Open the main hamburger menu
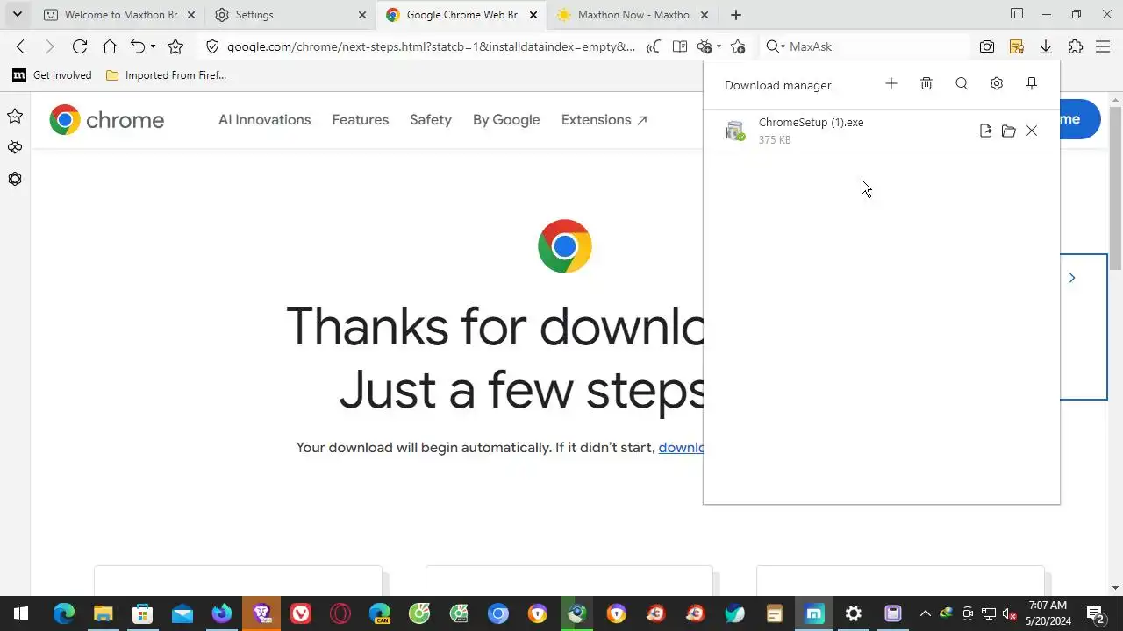This screenshot has height=631, width=1123. tap(1104, 46)
